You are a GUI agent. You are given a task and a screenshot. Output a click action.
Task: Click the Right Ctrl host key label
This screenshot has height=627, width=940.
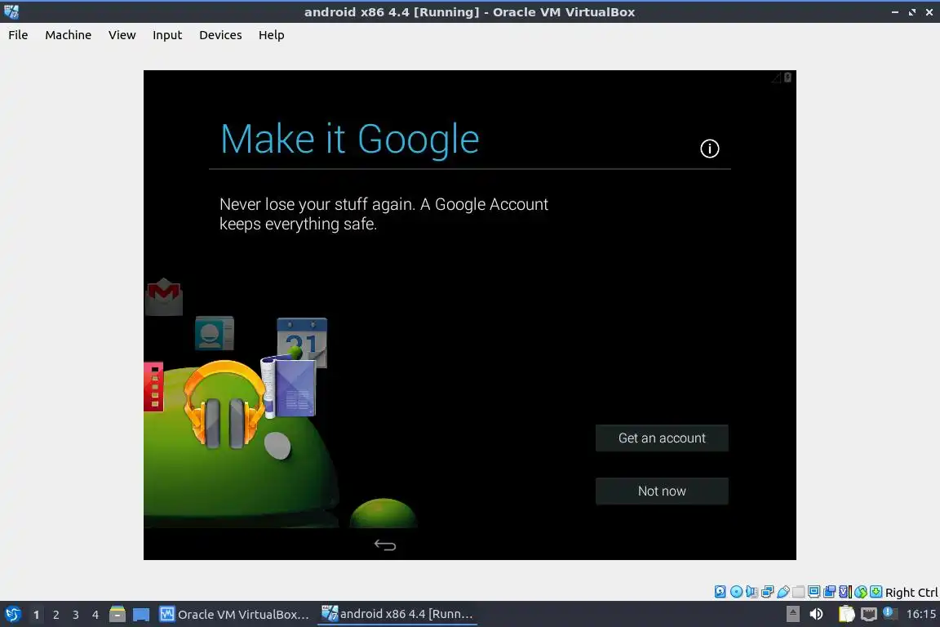pyautogui.click(x=911, y=592)
